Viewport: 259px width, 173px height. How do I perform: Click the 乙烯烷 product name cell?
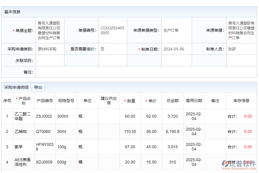21,131
